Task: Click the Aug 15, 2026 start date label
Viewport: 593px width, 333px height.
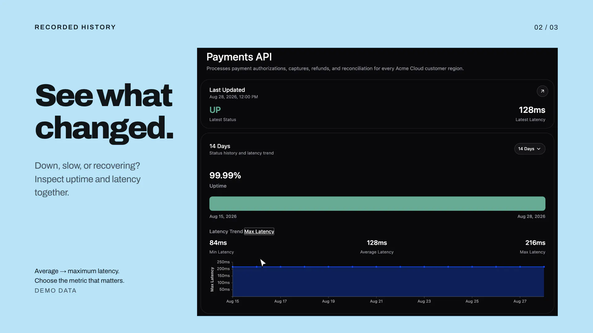Action: (223, 216)
